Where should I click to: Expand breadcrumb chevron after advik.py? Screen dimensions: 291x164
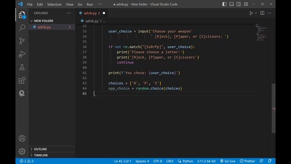coord(101,21)
